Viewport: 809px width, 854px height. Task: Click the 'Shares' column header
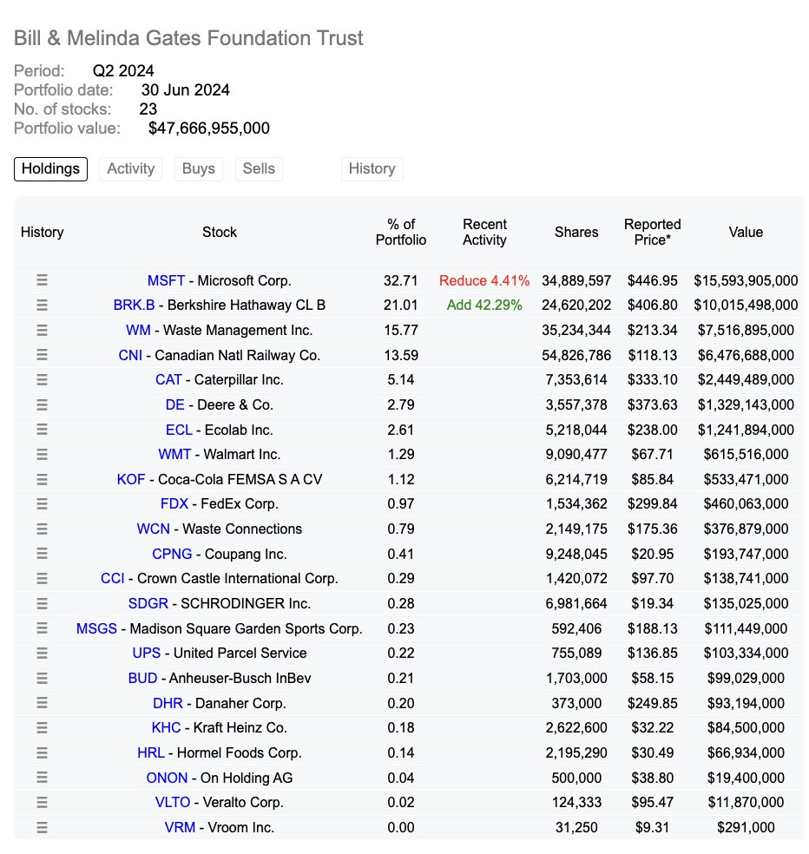(576, 232)
